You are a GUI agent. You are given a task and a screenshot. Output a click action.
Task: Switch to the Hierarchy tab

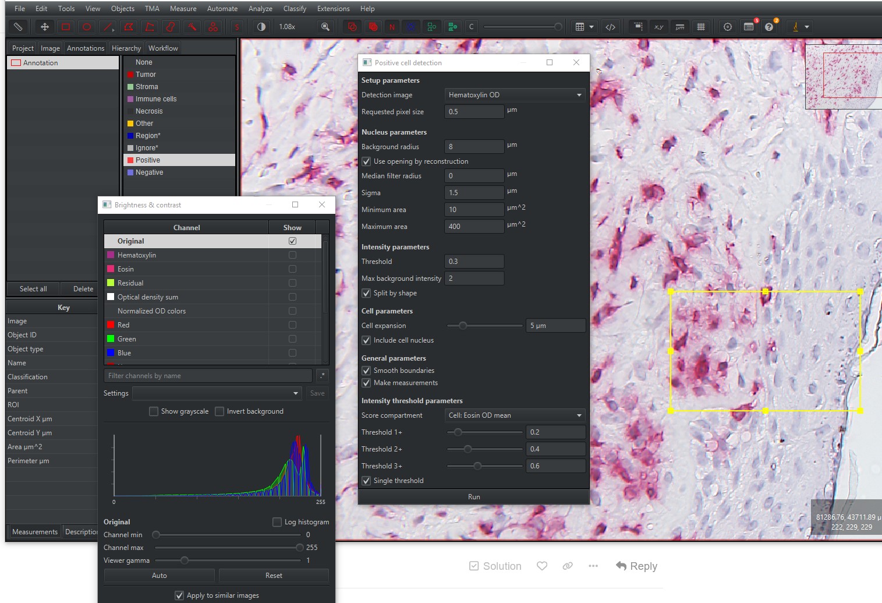point(126,48)
